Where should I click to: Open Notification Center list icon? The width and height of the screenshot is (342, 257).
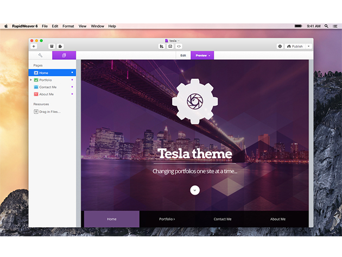tap(335, 26)
